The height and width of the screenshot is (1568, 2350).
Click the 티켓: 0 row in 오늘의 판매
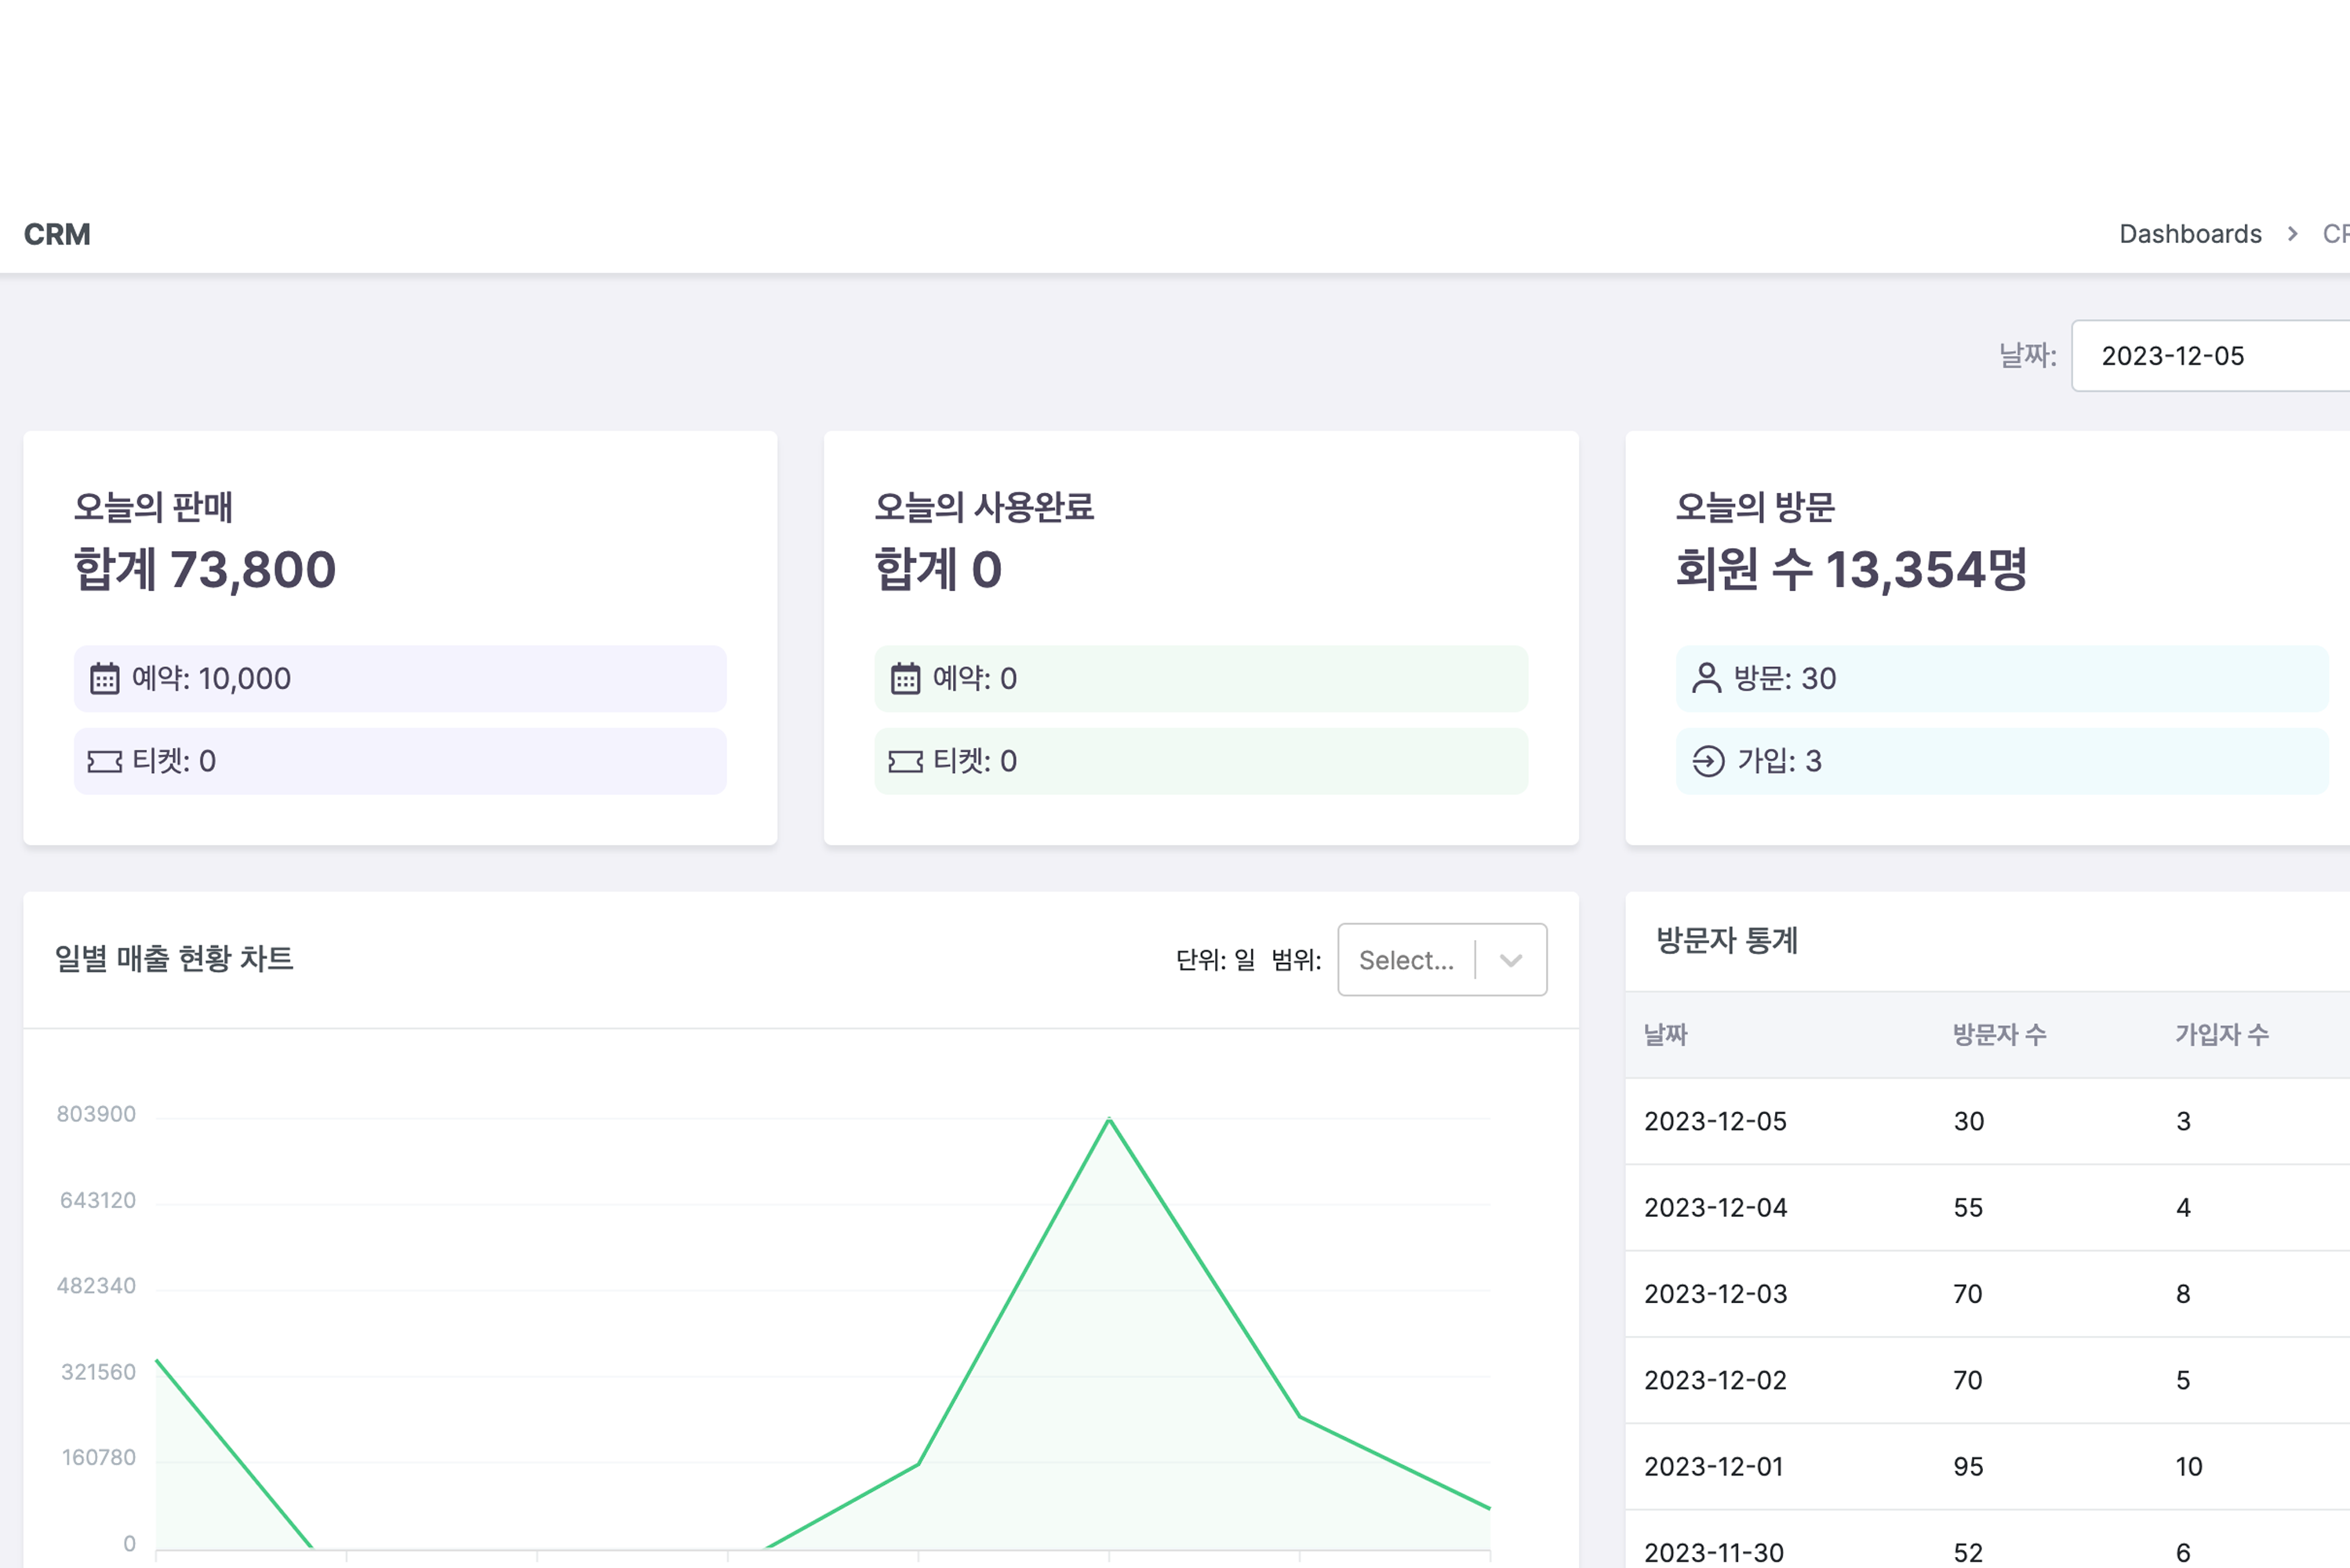[400, 762]
